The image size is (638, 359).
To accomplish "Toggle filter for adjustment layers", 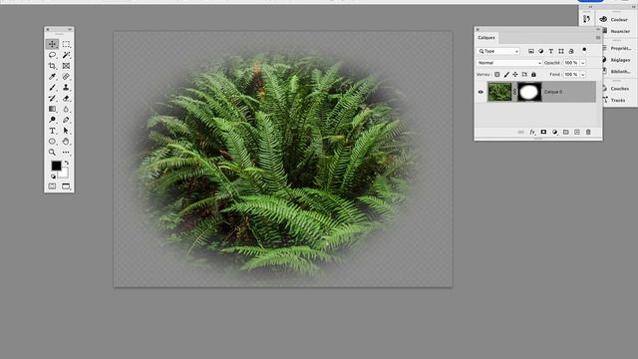I will tap(540, 51).
